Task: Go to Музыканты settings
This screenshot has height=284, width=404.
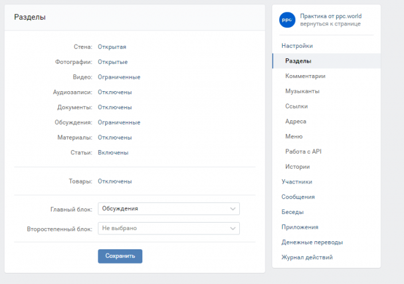Action: tap(302, 91)
